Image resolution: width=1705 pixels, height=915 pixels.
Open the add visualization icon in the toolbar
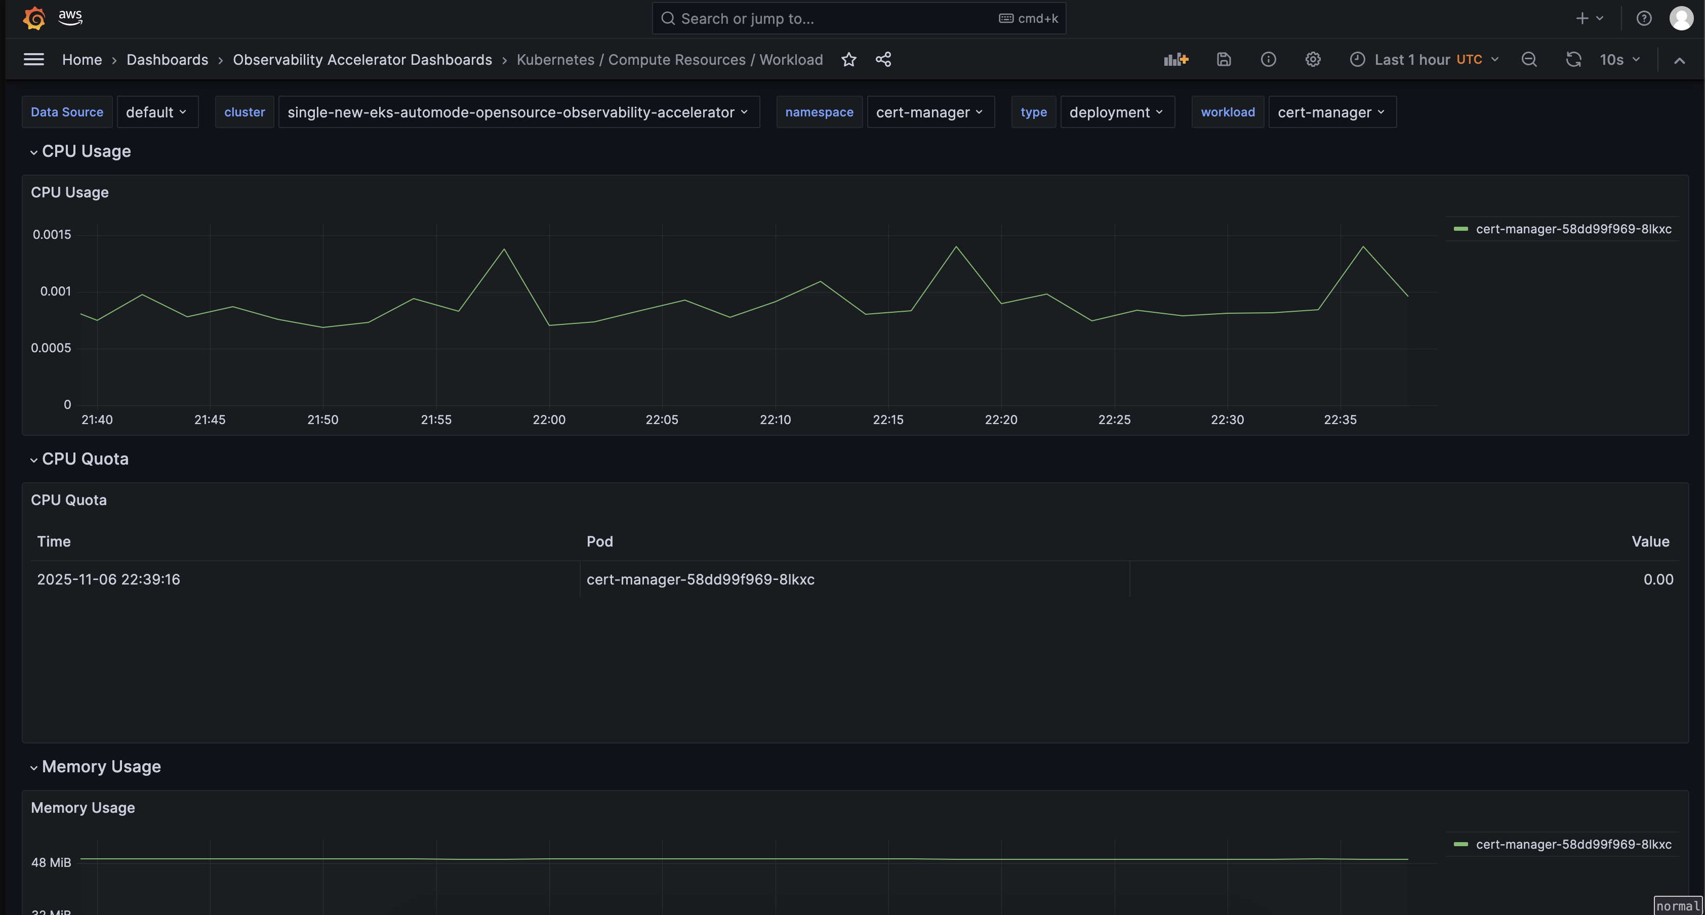click(1175, 59)
